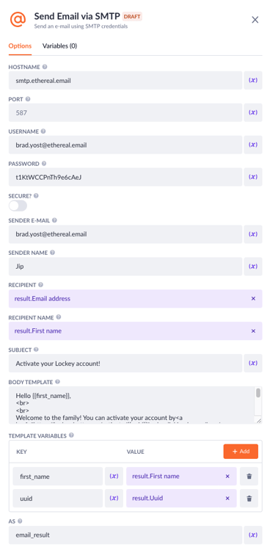Click help icon next to Template Variables
270x553 pixels.
(72, 435)
